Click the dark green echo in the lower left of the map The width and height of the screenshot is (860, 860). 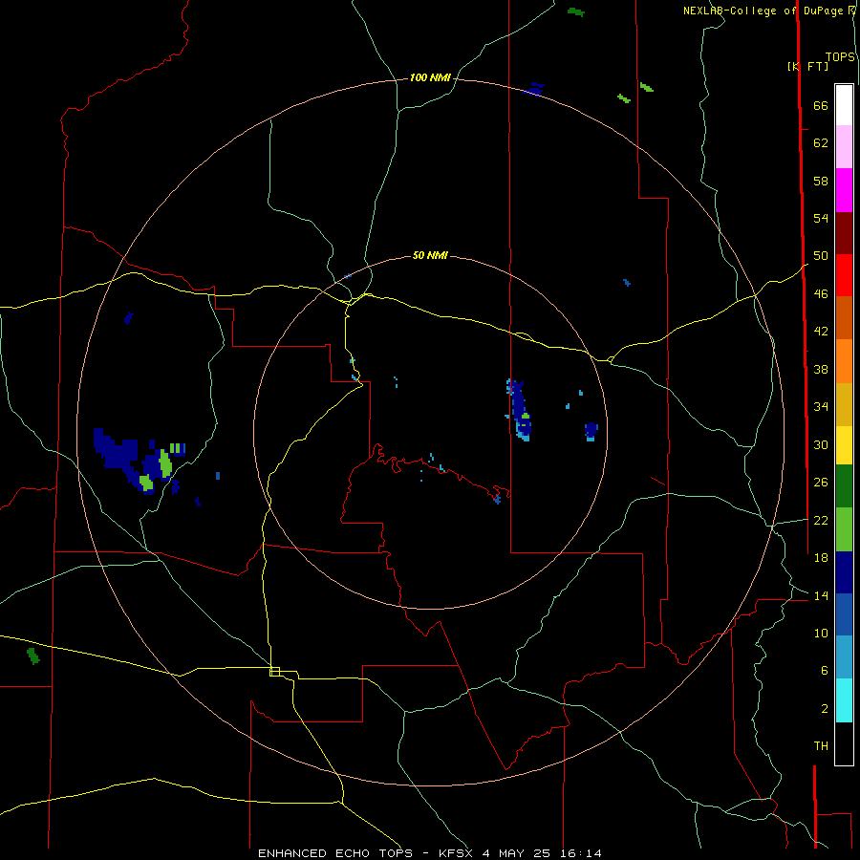[x=33, y=656]
